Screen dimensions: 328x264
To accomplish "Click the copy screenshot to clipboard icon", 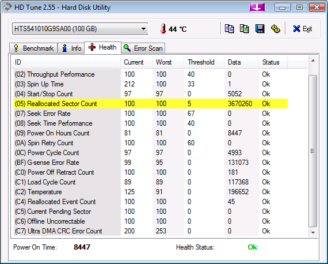I will click(x=245, y=29).
